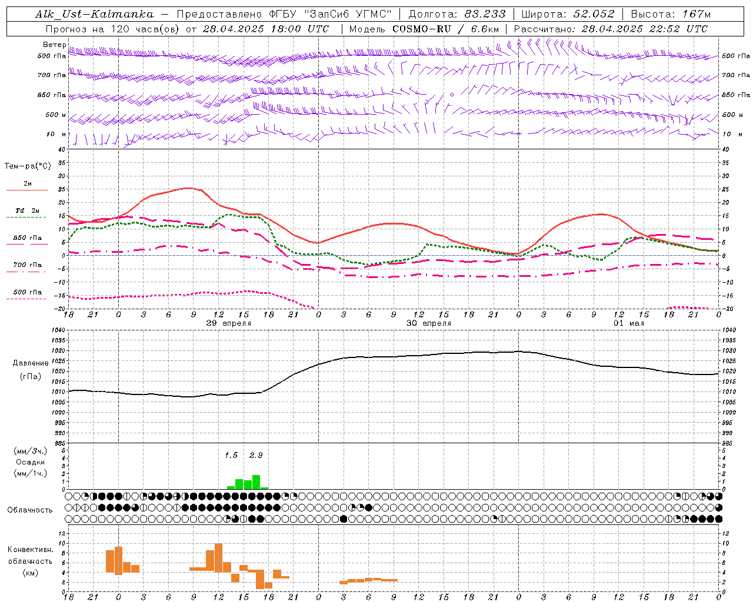Click the 700 гПа temperature legend label

28,265
